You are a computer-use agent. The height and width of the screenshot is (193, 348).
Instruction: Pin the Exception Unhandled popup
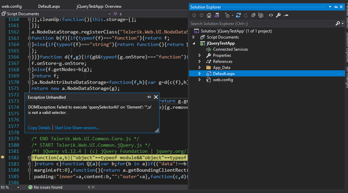pyautogui.click(x=149, y=97)
